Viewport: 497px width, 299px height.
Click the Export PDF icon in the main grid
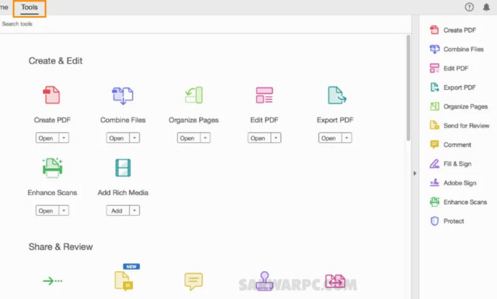tap(336, 95)
